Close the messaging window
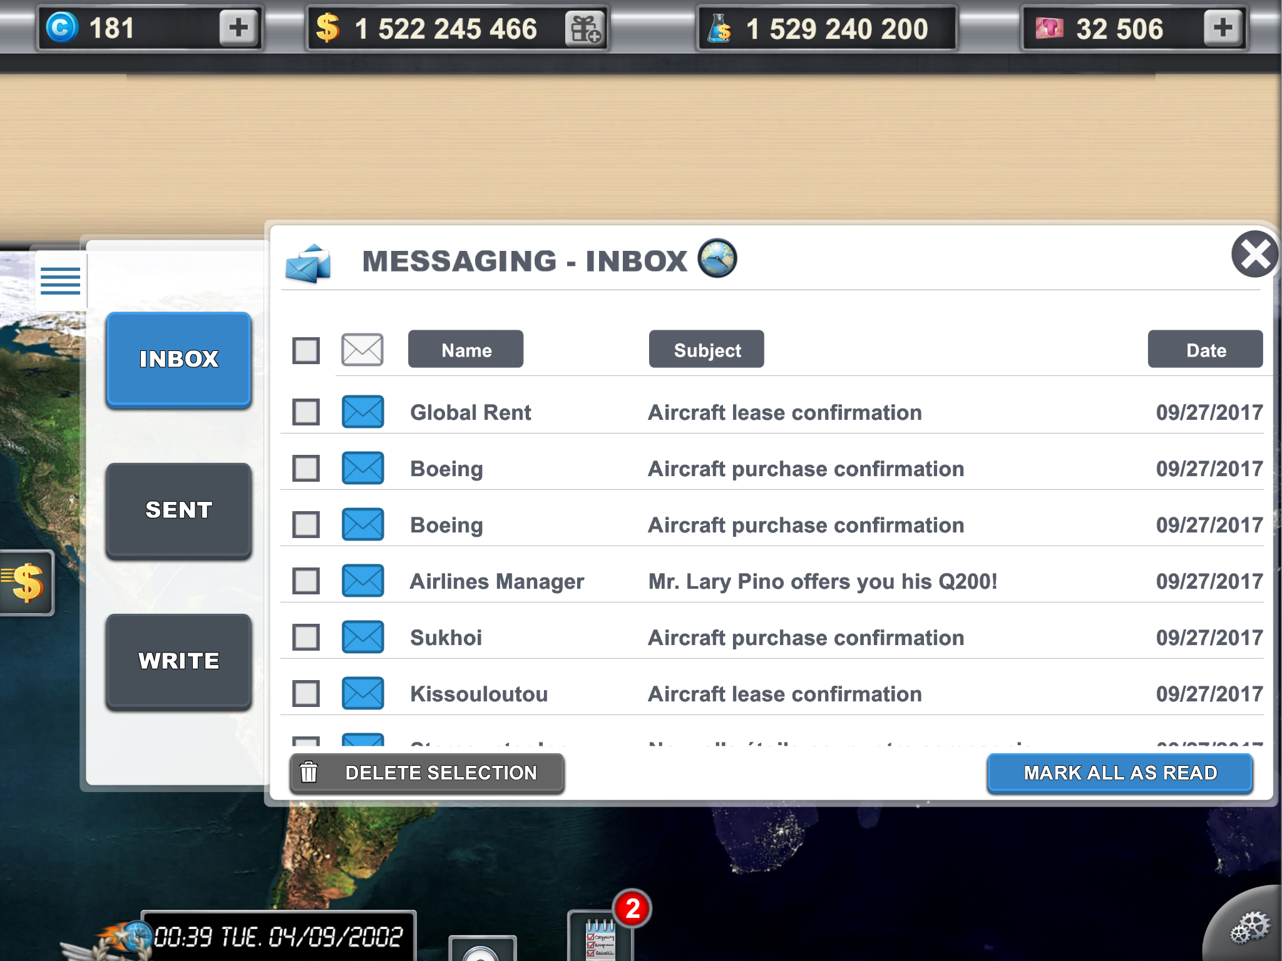Viewport: 1282px width, 961px height. coord(1254,255)
